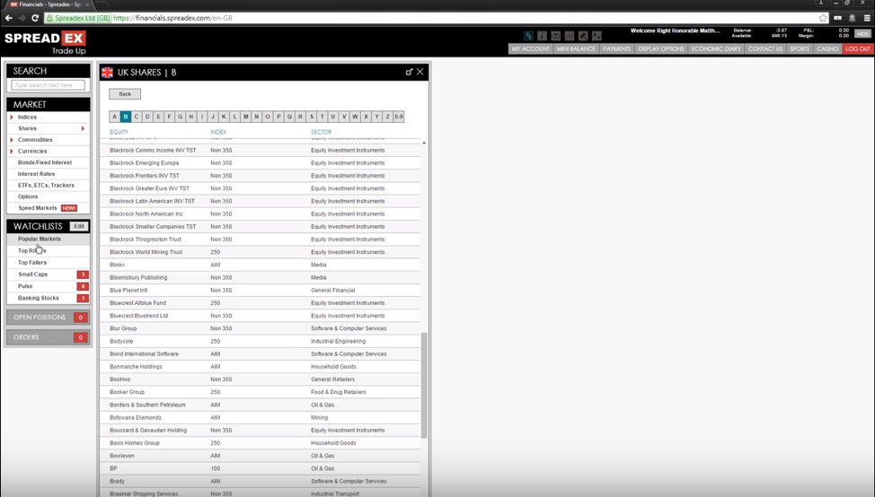Hide the balance info with Hide button
Screen dimensions: 875x497
pyautogui.click(x=862, y=34)
